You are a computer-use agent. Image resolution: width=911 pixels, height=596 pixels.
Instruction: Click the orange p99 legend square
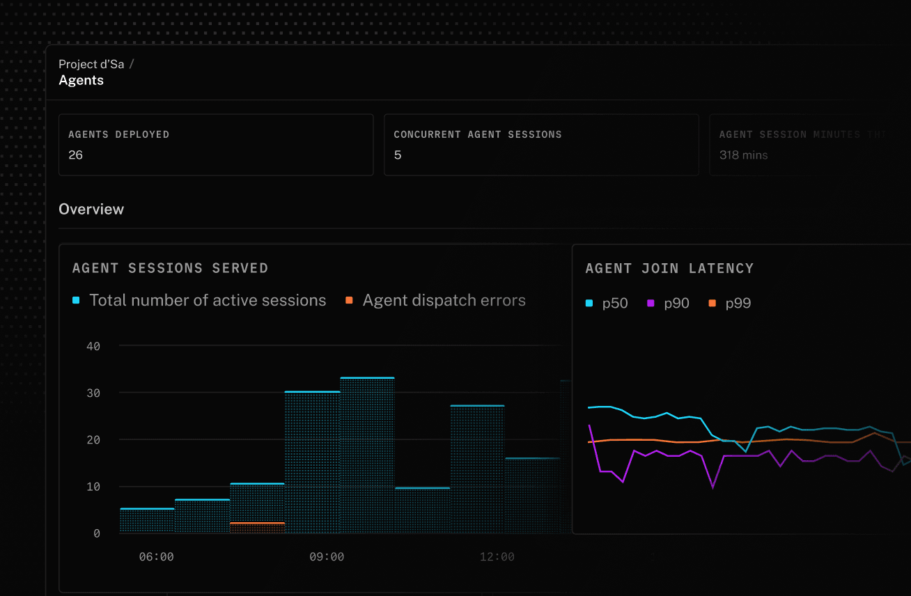[x=712, y=304]
